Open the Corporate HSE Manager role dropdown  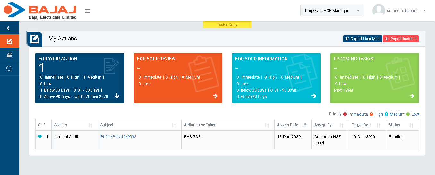pos(332,11)
